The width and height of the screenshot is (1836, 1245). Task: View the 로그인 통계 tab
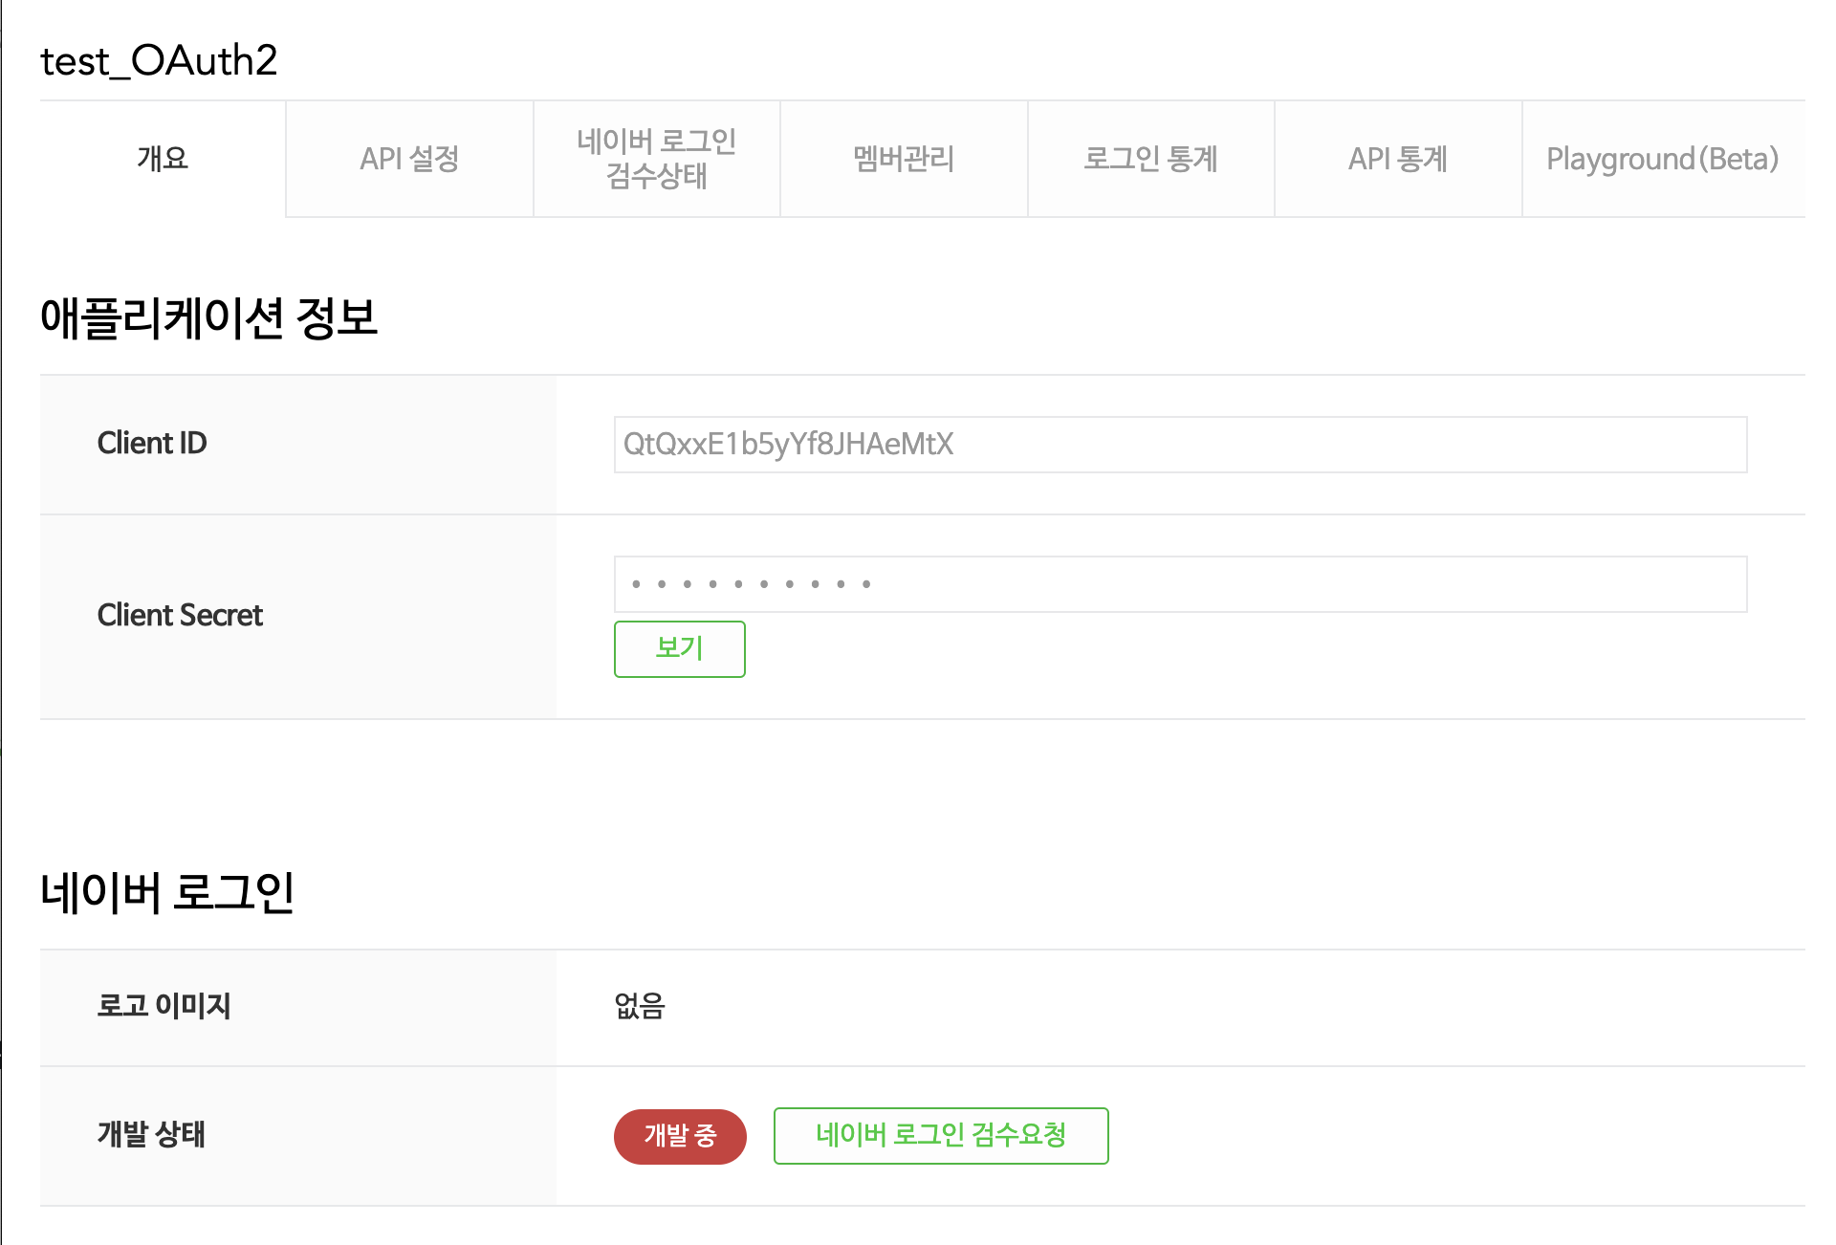[1150, 159]
